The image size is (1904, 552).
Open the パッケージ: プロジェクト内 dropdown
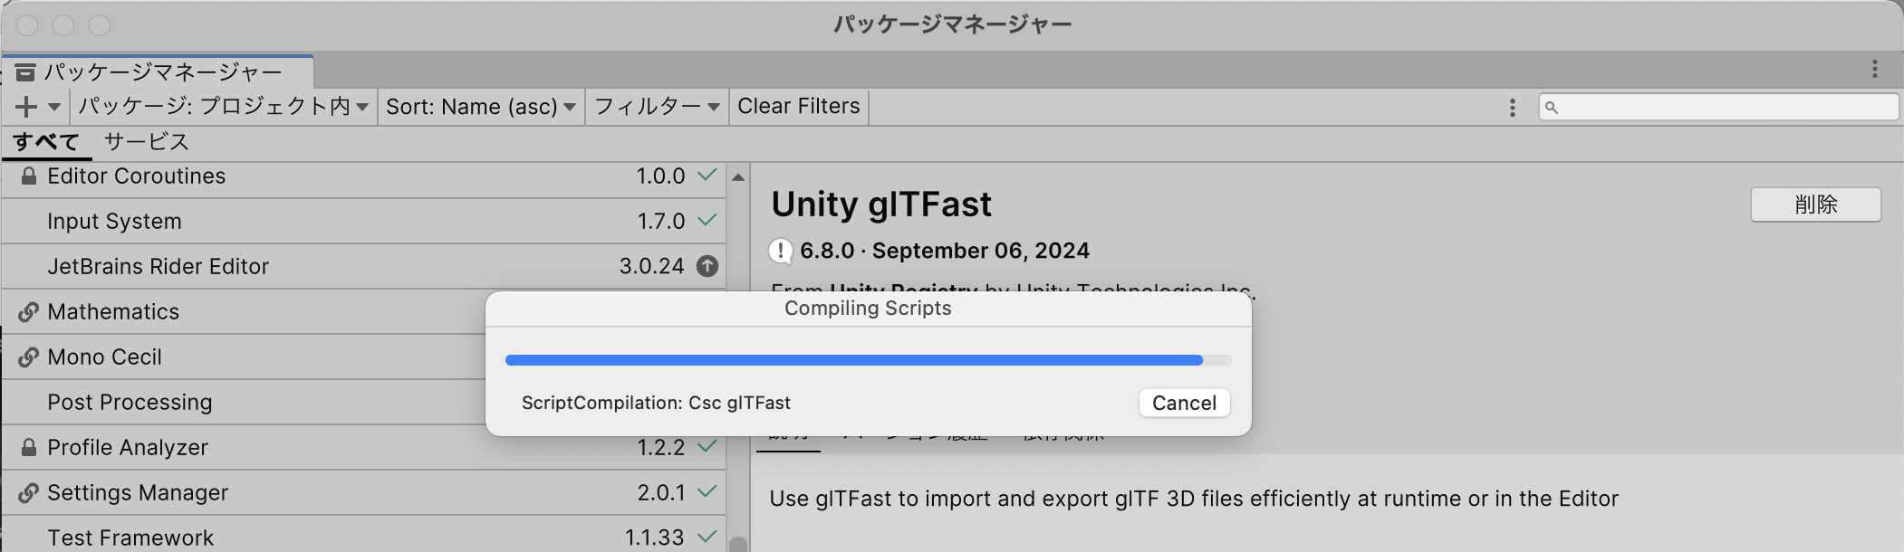tap(223, 107)
